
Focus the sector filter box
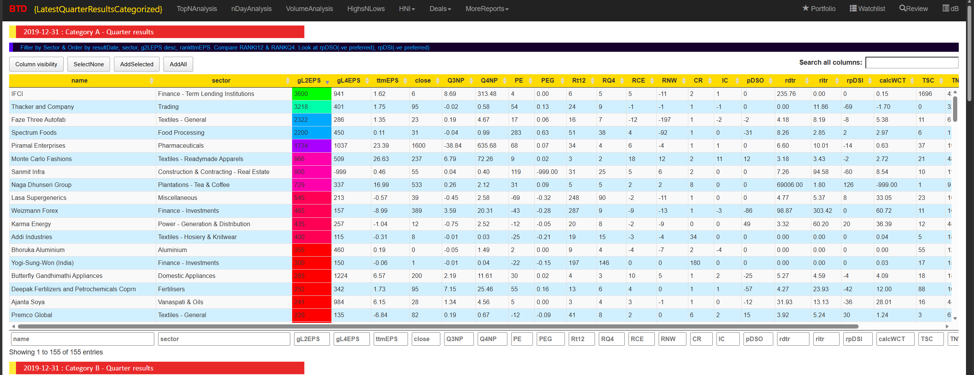pos(224,339)
